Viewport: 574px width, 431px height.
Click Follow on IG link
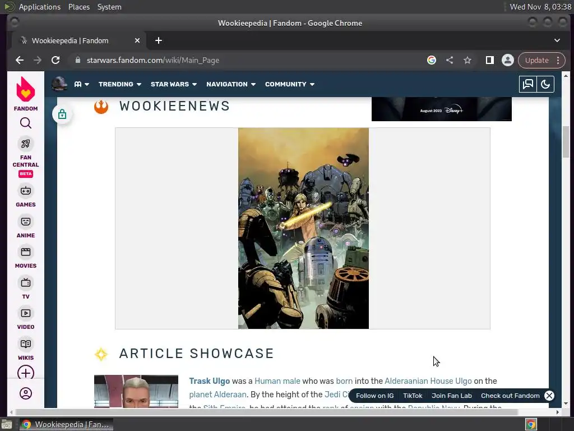[374, 396]
